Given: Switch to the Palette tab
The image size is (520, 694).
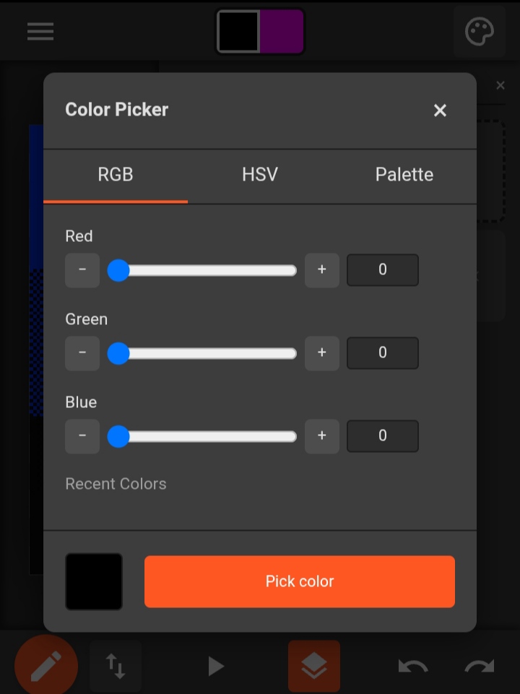Looking at the screenshot, I should coord(404,175).
